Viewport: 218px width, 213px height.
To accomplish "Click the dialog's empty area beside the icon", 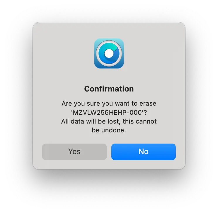I will (153, 54).
